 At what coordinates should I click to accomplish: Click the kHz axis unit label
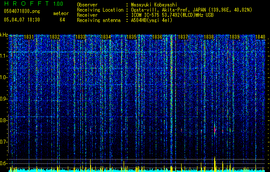point(4,35)
